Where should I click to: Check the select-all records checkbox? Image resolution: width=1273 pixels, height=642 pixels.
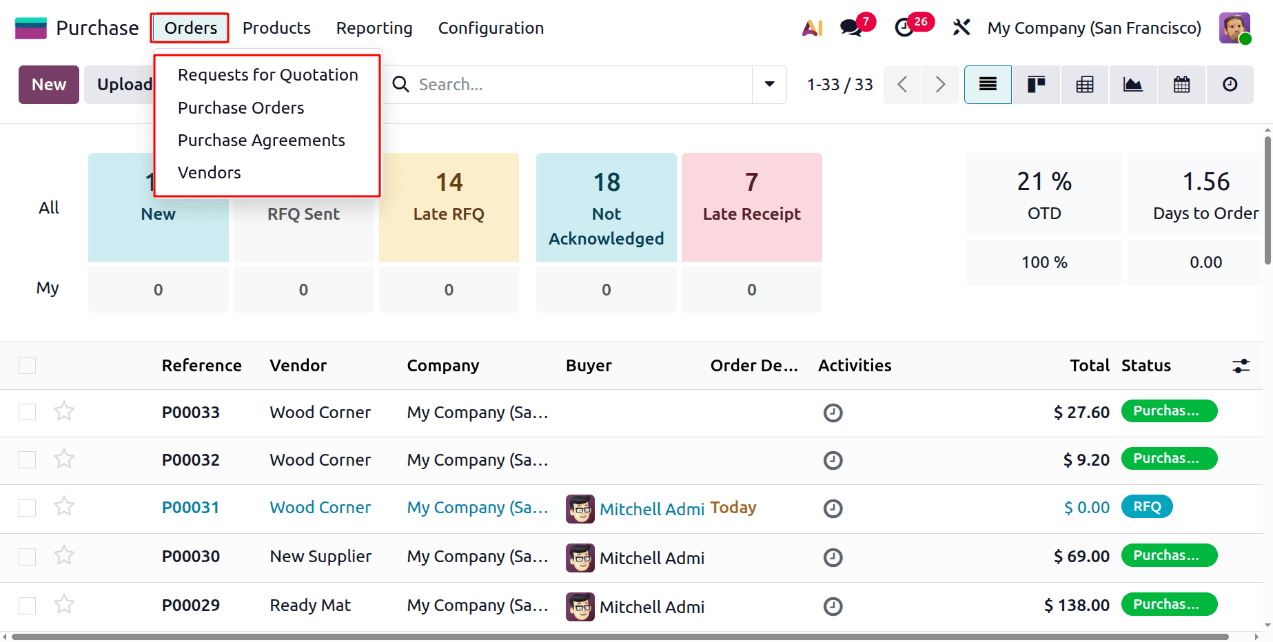point(27,366)
